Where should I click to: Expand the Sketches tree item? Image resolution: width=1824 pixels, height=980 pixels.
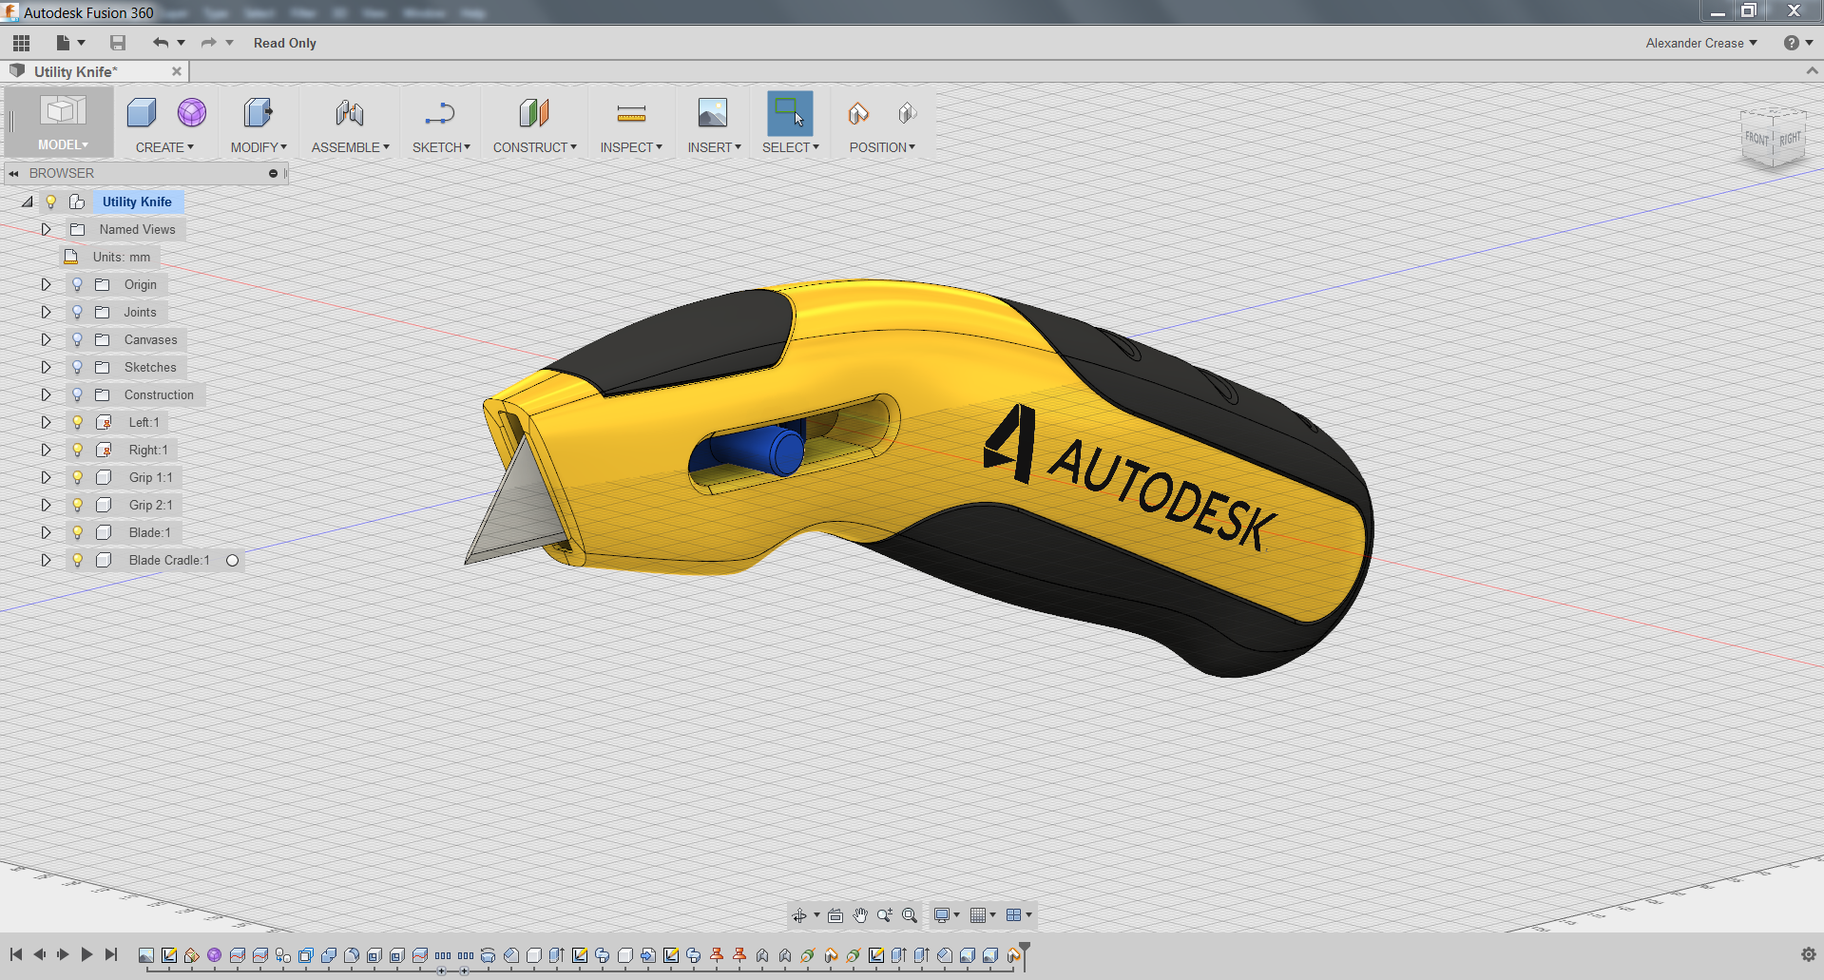(x=45, y=367)
